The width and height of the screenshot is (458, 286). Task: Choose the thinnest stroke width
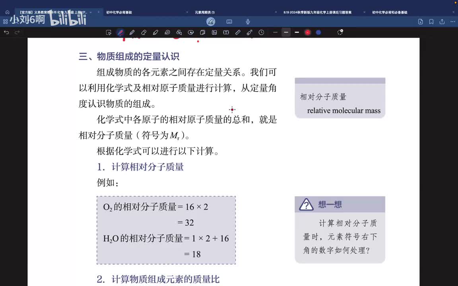point(275,33)
